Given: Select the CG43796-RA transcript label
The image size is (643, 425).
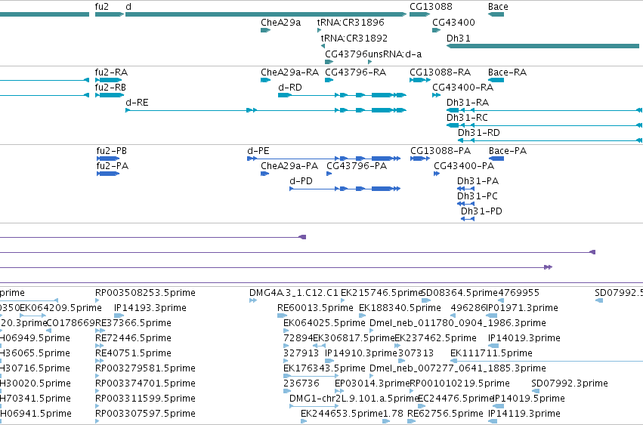Looking at the screenshot, I should [356, 72].
